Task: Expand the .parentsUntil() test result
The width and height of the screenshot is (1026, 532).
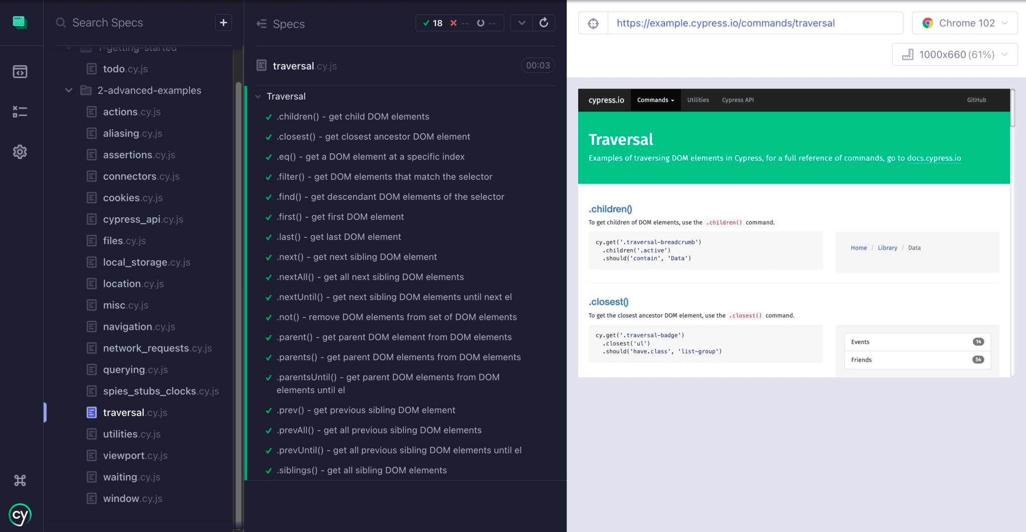Action: click(x=388, y=383)
